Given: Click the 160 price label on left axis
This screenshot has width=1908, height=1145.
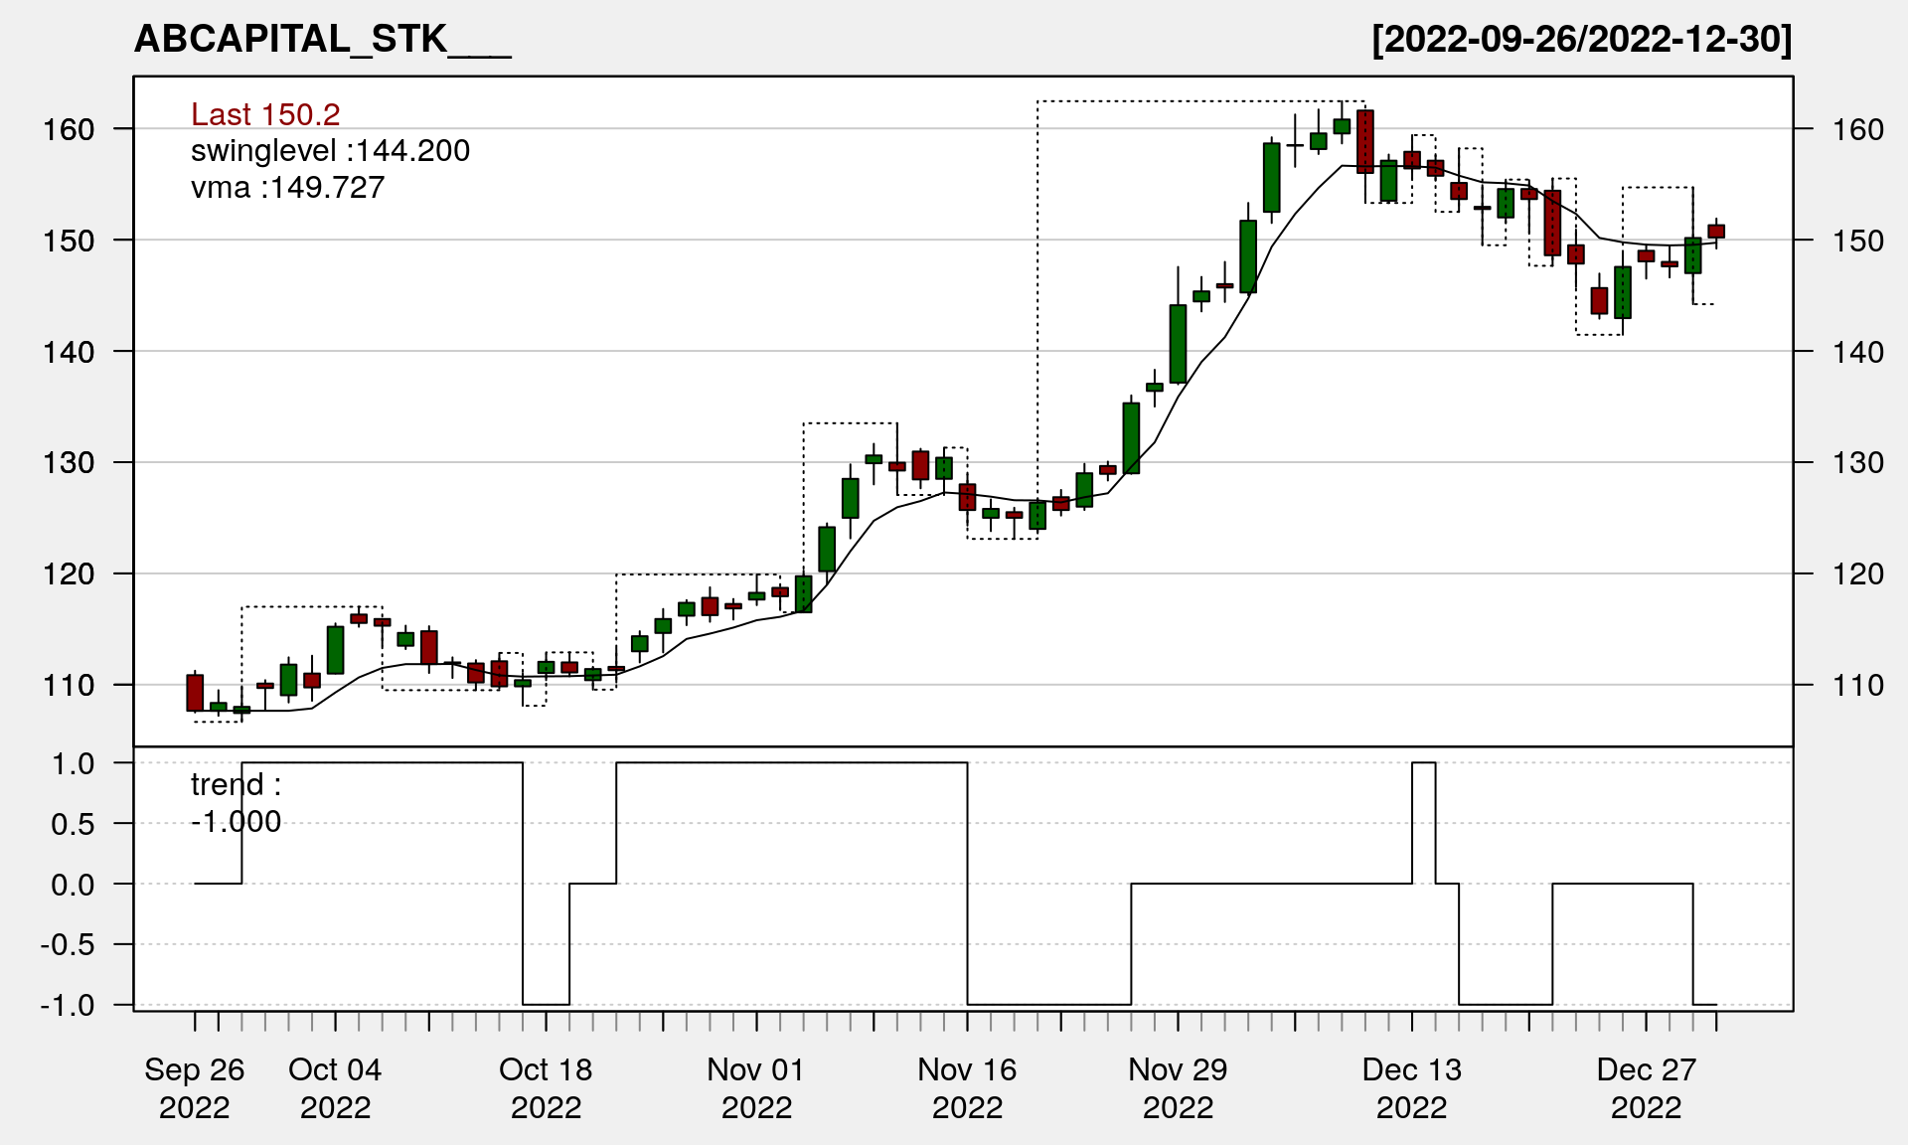Looking at the screenshot, I should (69, 129).
